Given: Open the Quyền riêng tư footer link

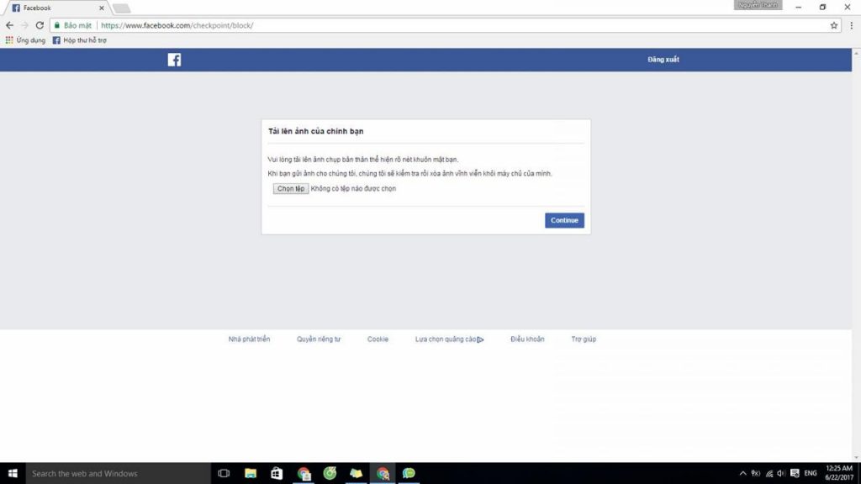Looking at the screenshot, I should [x=319, y=339].
